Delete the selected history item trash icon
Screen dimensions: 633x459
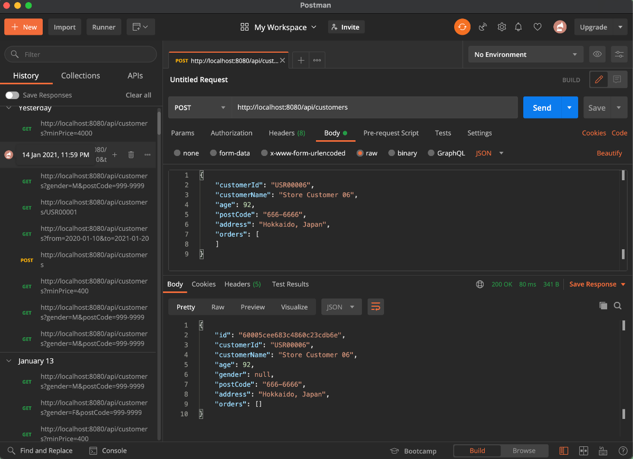tap(131, 154)
